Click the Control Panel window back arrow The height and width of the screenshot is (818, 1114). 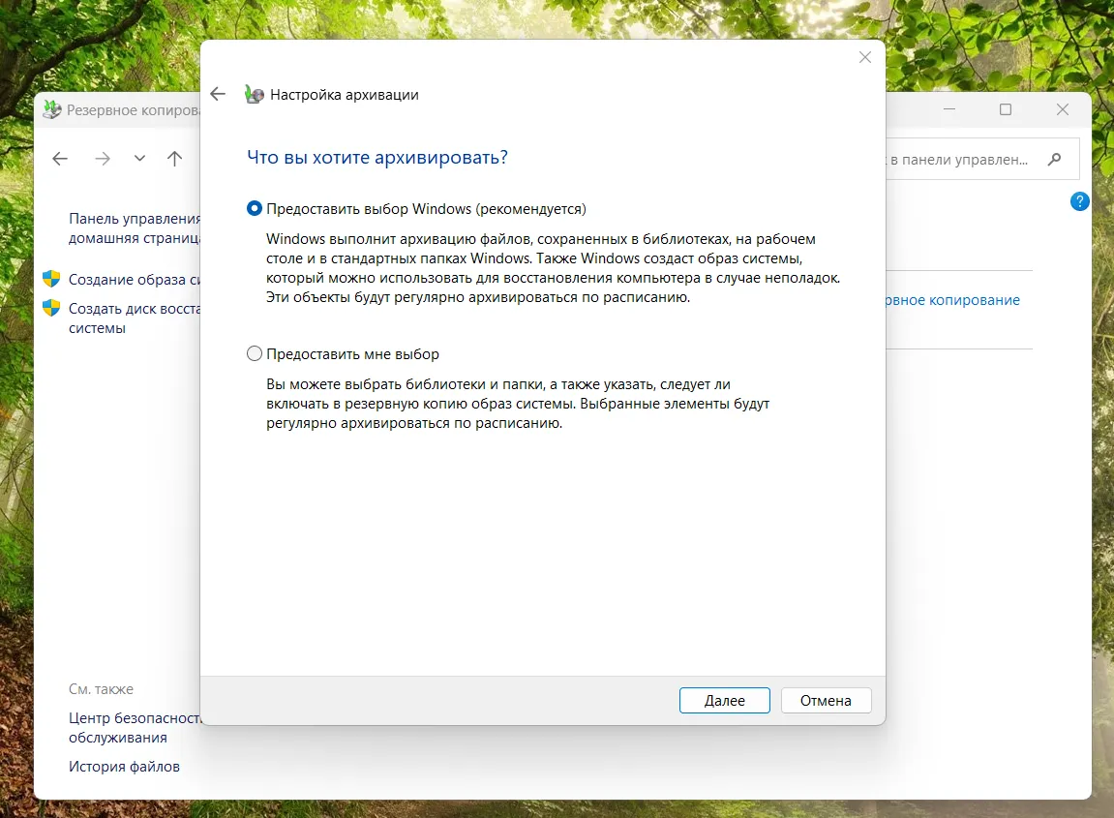(60, 159)
